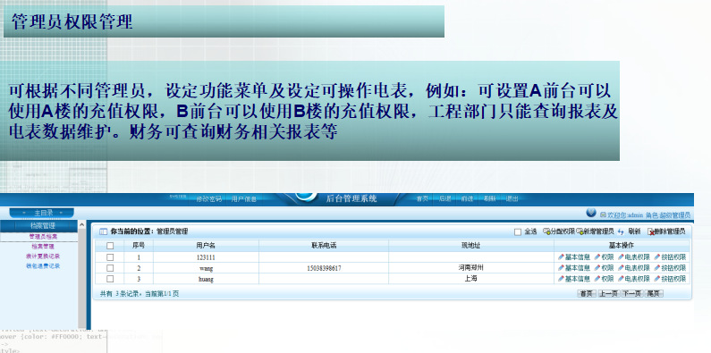Screen dimensions: 711x353
Task: Click the 尾页 last page button
Action: (x=654, y=294)
